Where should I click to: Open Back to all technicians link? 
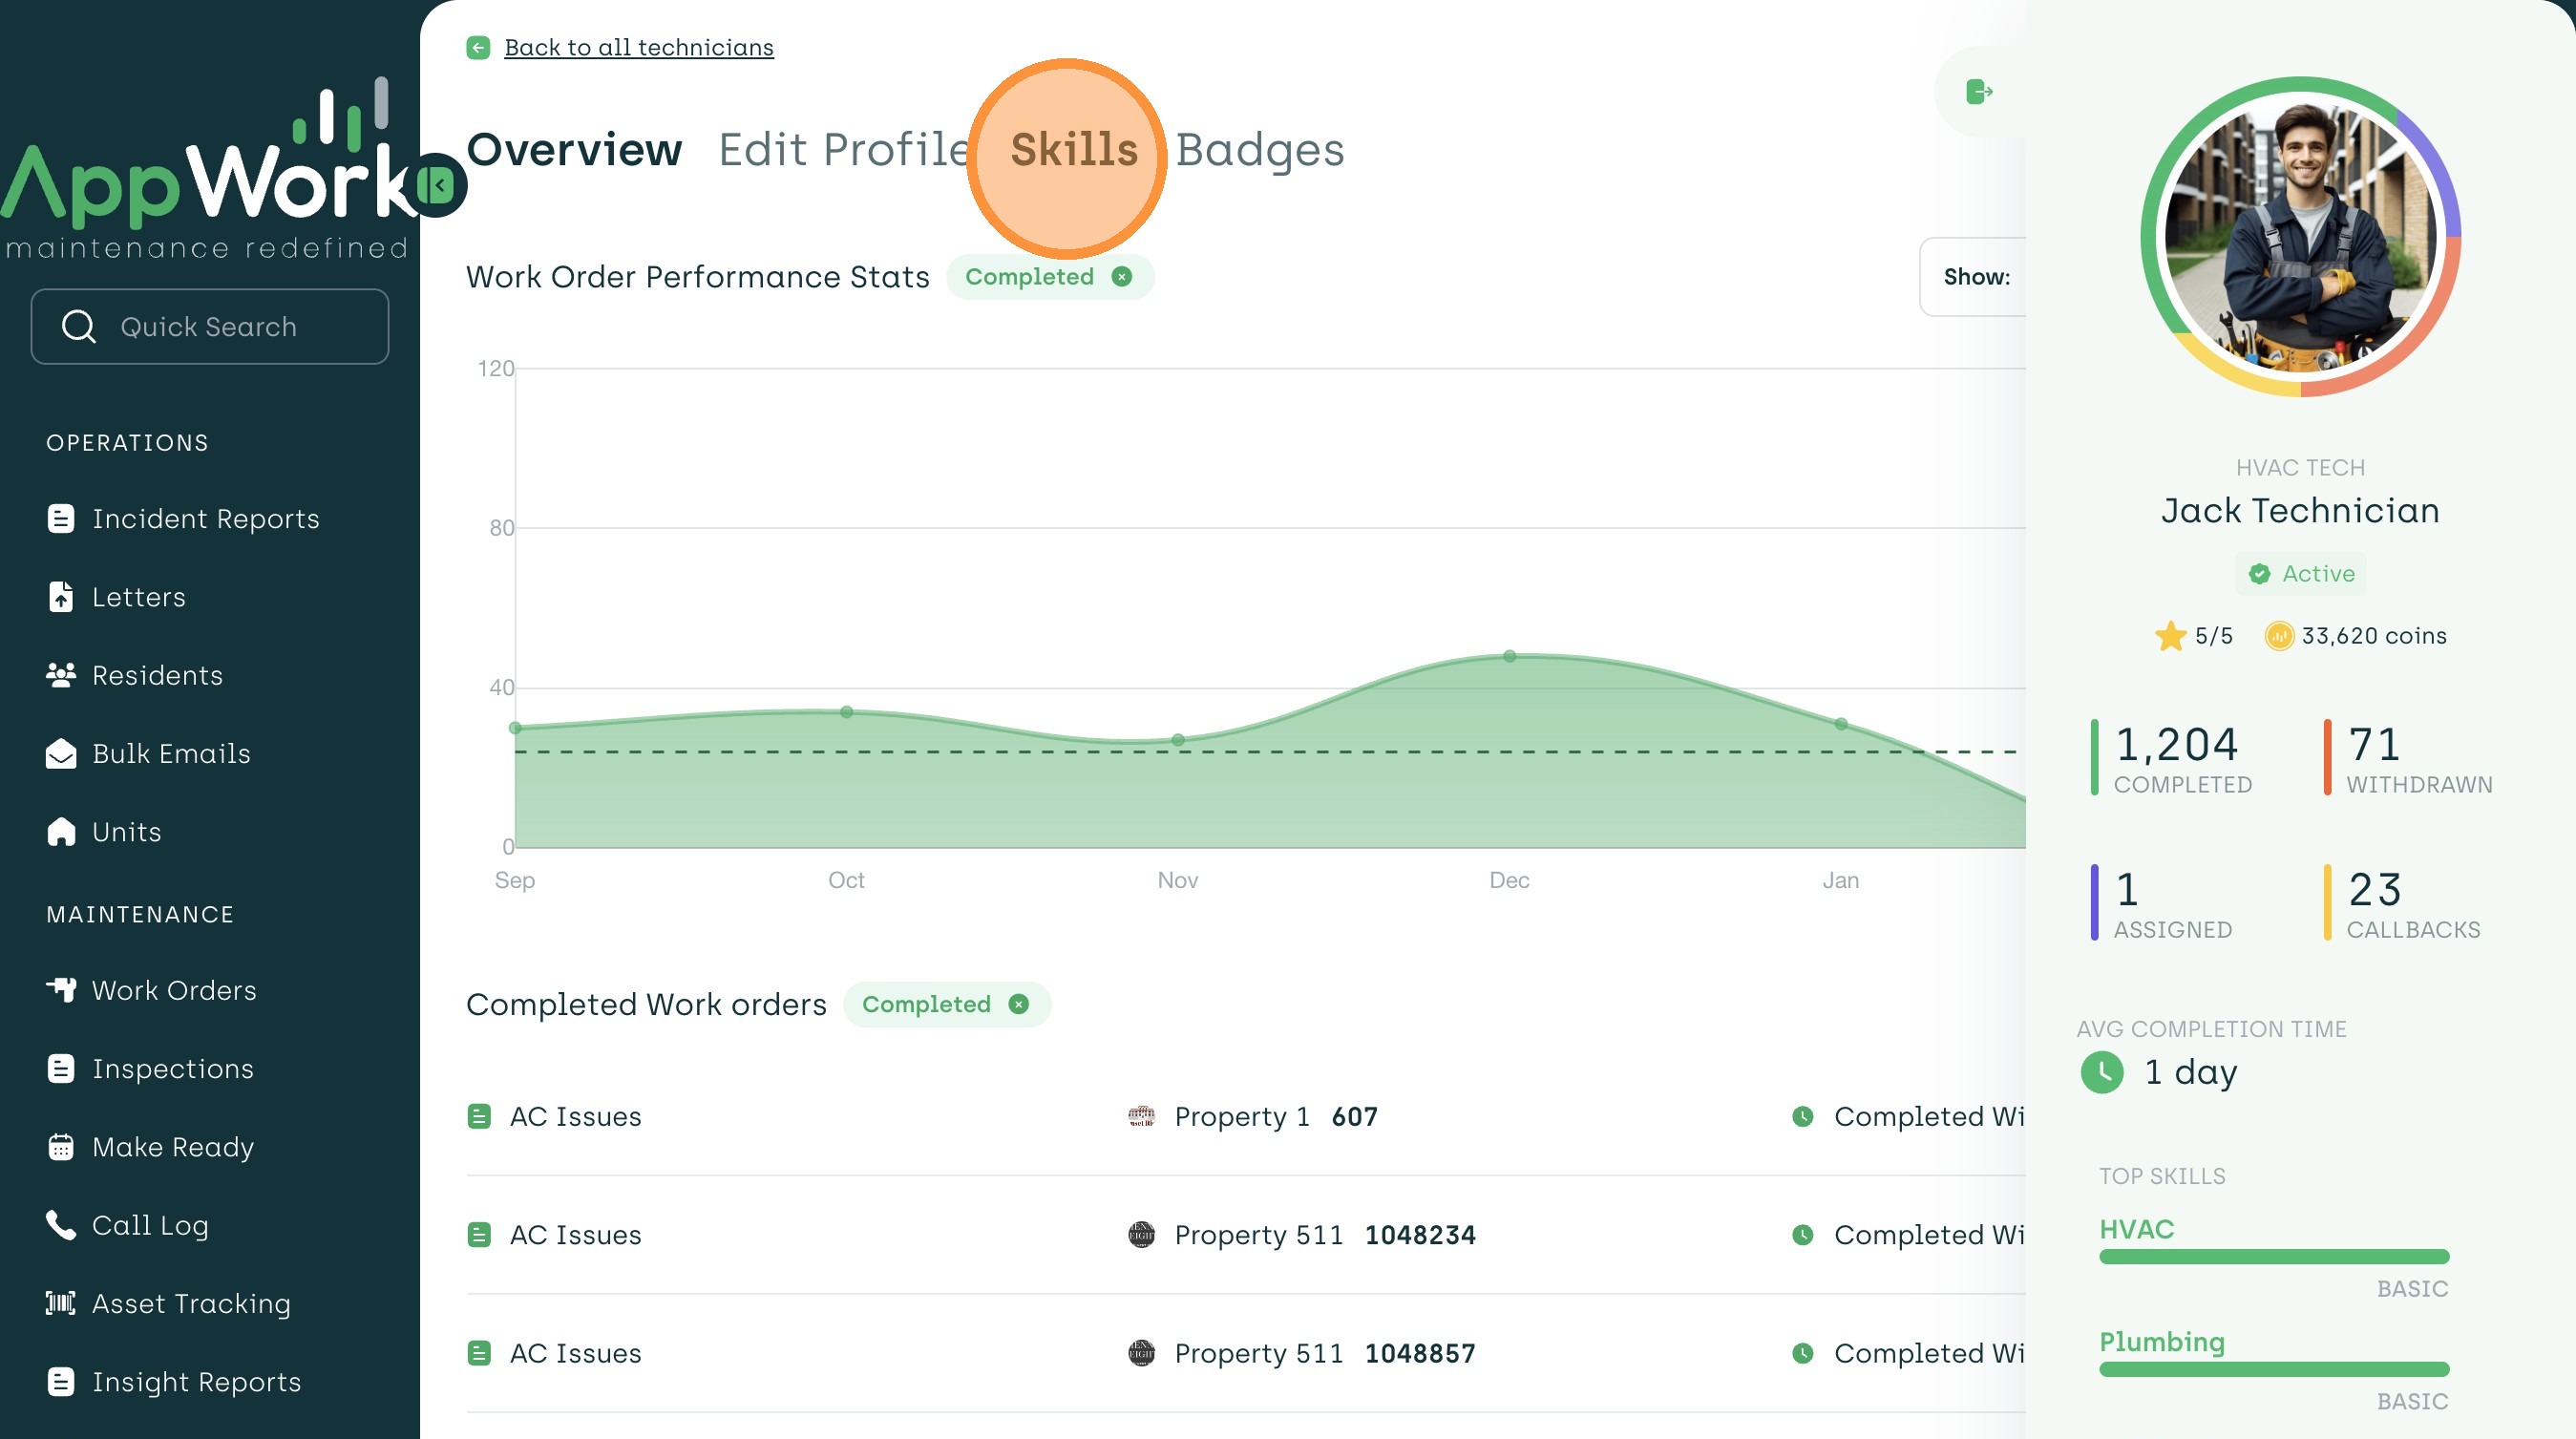click(638, 48)
